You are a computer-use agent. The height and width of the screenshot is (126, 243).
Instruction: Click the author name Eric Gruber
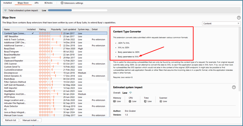[x=130, y=111]
